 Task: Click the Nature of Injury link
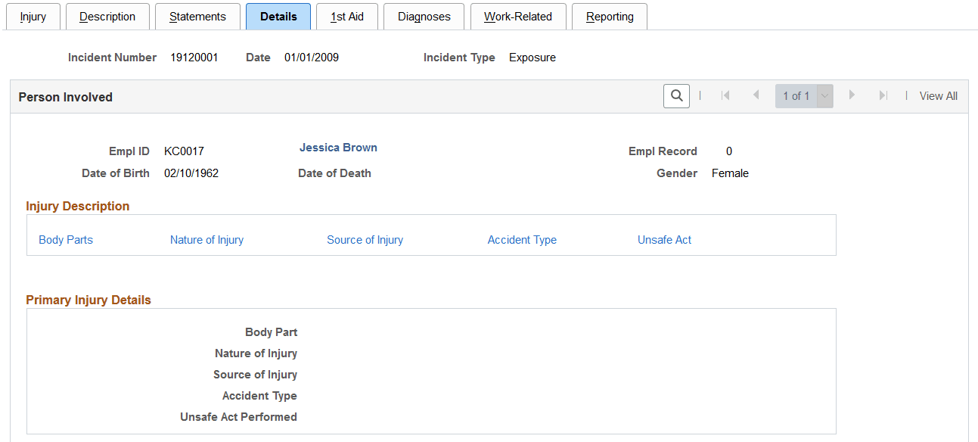pos(206,239)
